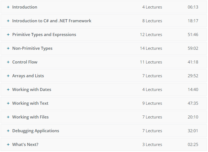Click plus icon beside Debugging Applications
This screenshot has height=152, width=208.
click(8, 131)
